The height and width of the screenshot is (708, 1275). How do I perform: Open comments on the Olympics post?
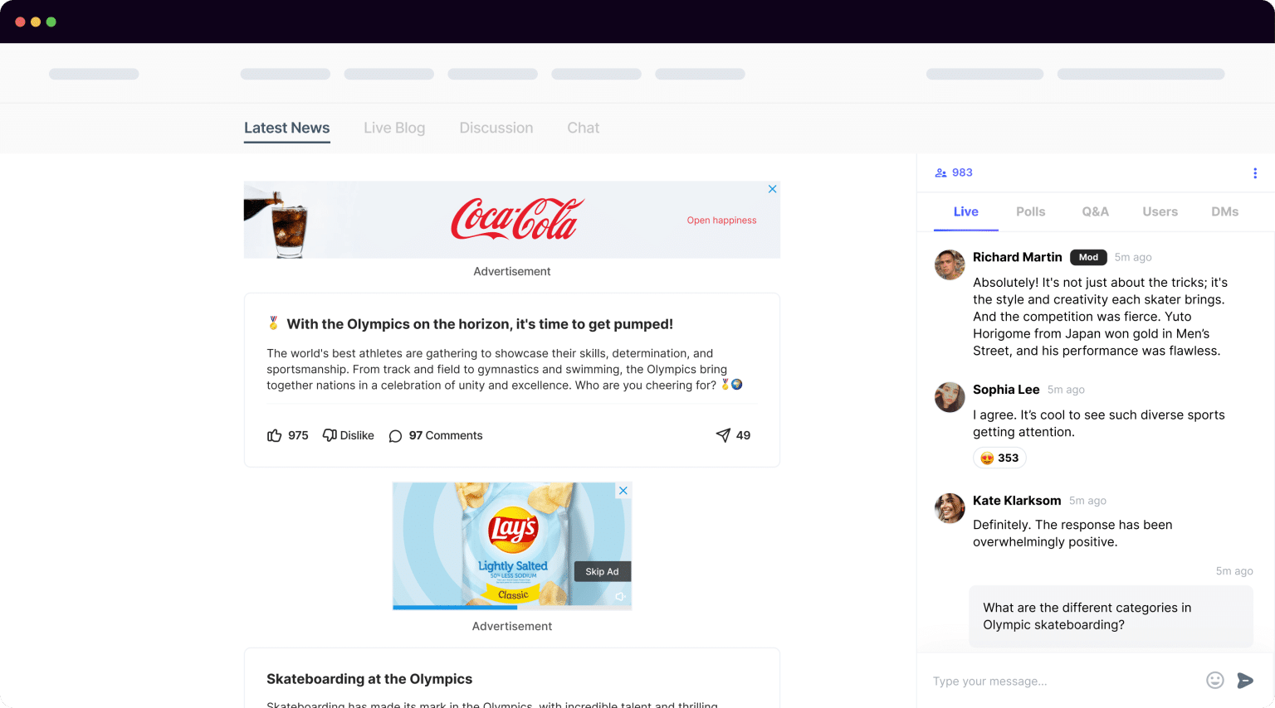(x=435, y=435)
